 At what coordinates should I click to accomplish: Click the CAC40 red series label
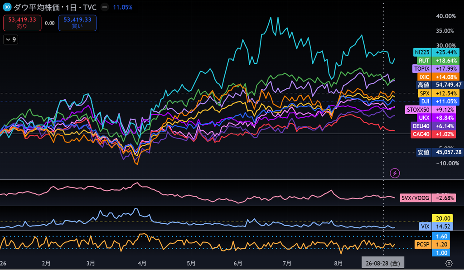coord(421,134)
